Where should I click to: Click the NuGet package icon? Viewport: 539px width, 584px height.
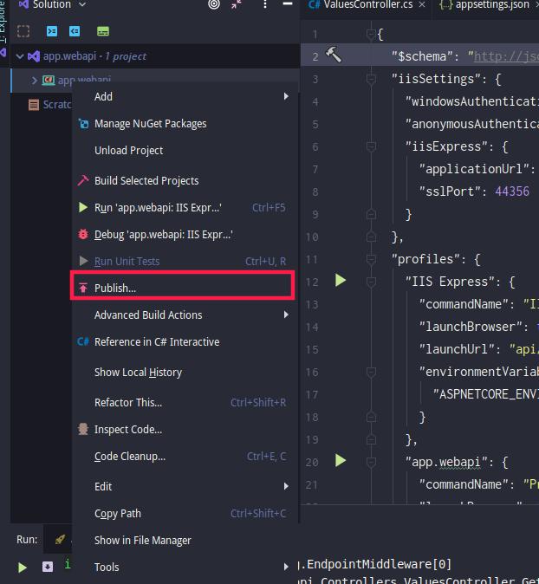[83, 124]
